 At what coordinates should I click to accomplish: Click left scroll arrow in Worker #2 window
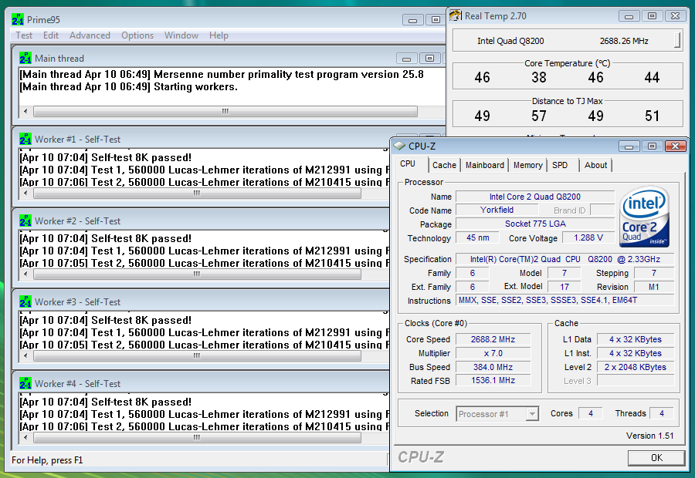25,274
